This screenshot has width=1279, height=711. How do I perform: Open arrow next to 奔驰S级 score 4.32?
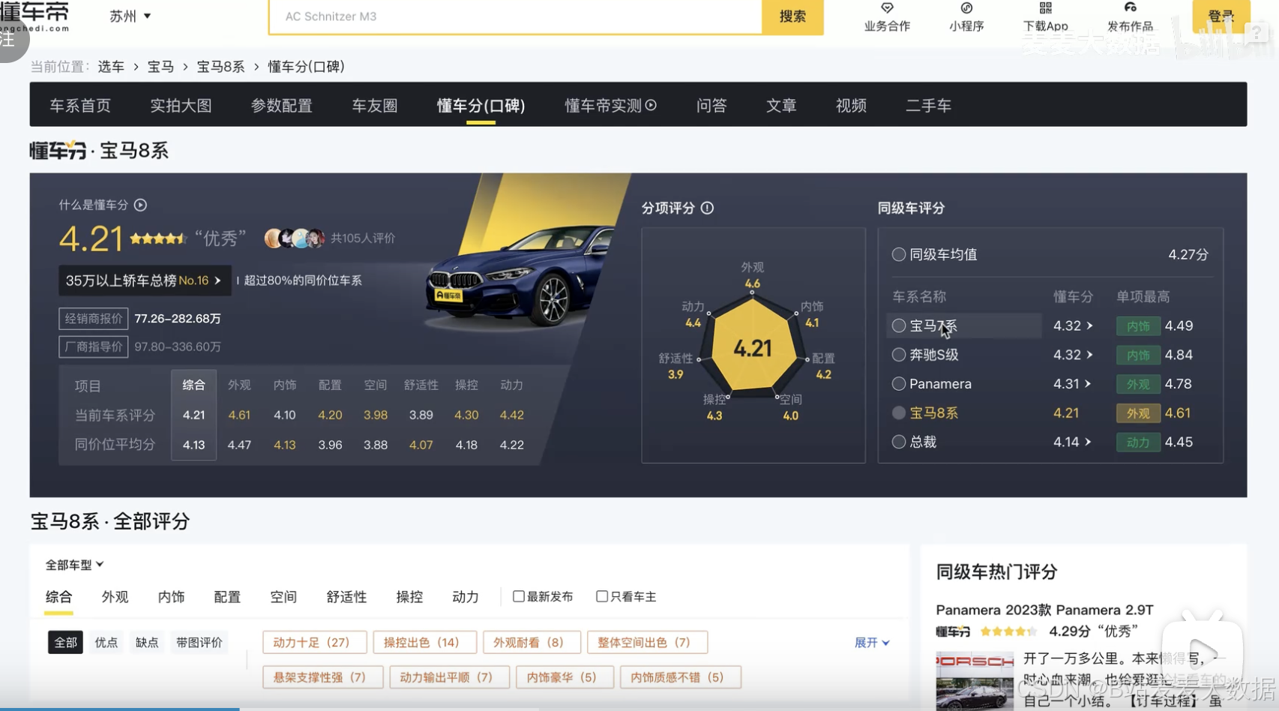click(x=1089, y=355)
